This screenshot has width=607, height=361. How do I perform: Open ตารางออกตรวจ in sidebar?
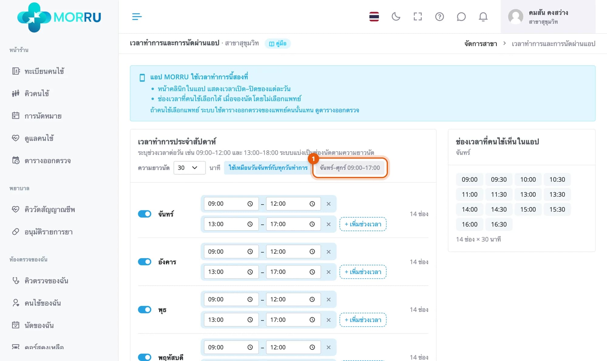(48, 160)
